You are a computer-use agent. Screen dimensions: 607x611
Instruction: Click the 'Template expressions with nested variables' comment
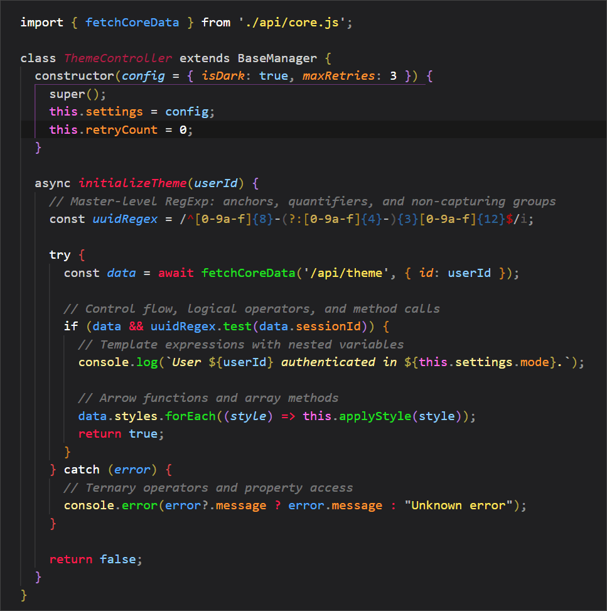241,345
